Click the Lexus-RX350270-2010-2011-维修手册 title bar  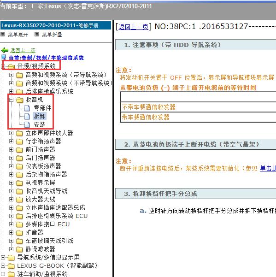(x=56, y=25)
